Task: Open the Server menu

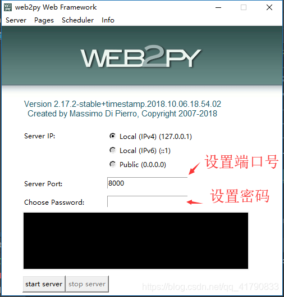Action: pos(16,20)
